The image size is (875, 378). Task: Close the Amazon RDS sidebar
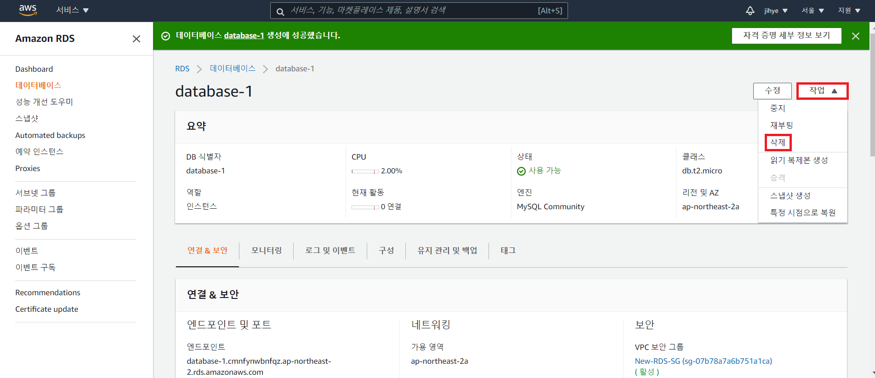(136, 39)
